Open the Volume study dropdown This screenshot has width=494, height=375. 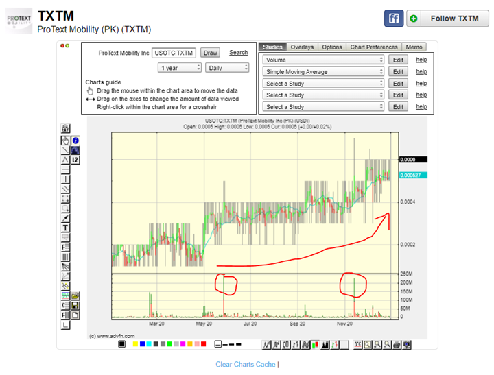(323, 60)
